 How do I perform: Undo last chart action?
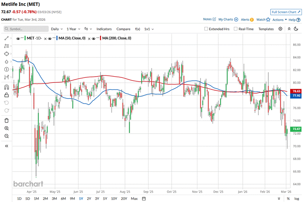pyautogui.click(x=6, y=103)
